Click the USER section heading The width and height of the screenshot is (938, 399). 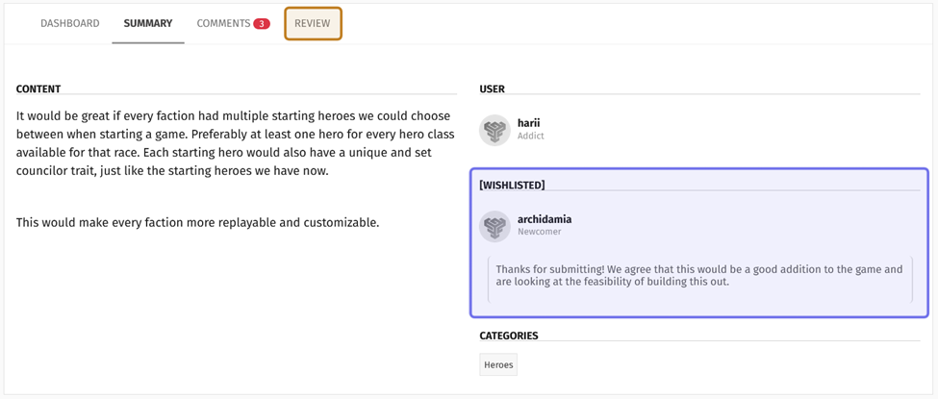point(492,89)
